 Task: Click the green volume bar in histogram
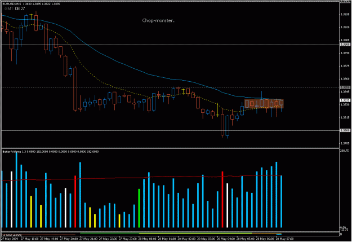(x=139, y=208)
